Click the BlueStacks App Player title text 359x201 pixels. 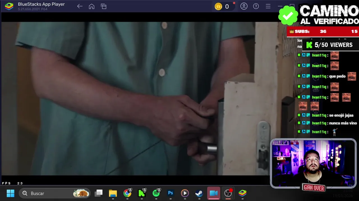click(41, 4)
